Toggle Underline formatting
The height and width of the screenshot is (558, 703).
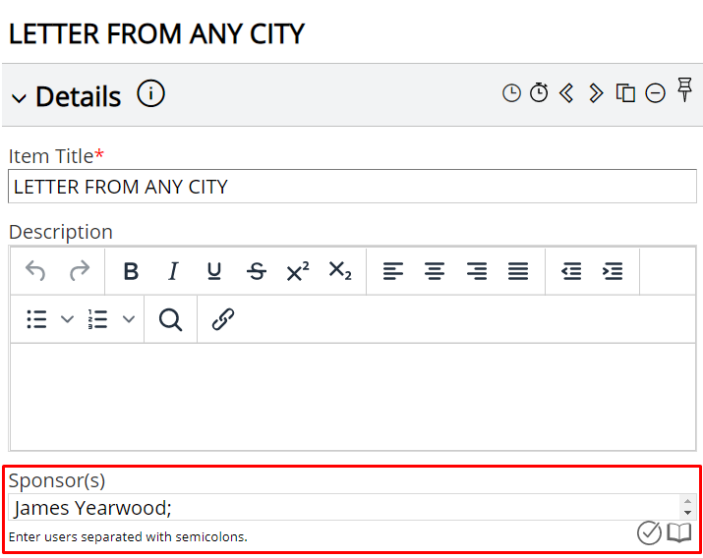point(214,271)
